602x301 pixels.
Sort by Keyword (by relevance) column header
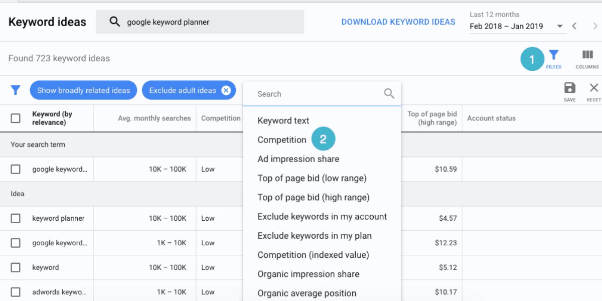tap(52, 118)
